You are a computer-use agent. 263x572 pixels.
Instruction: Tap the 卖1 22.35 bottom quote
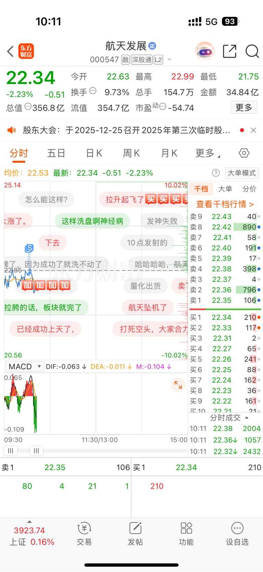(x=65, y=468)
